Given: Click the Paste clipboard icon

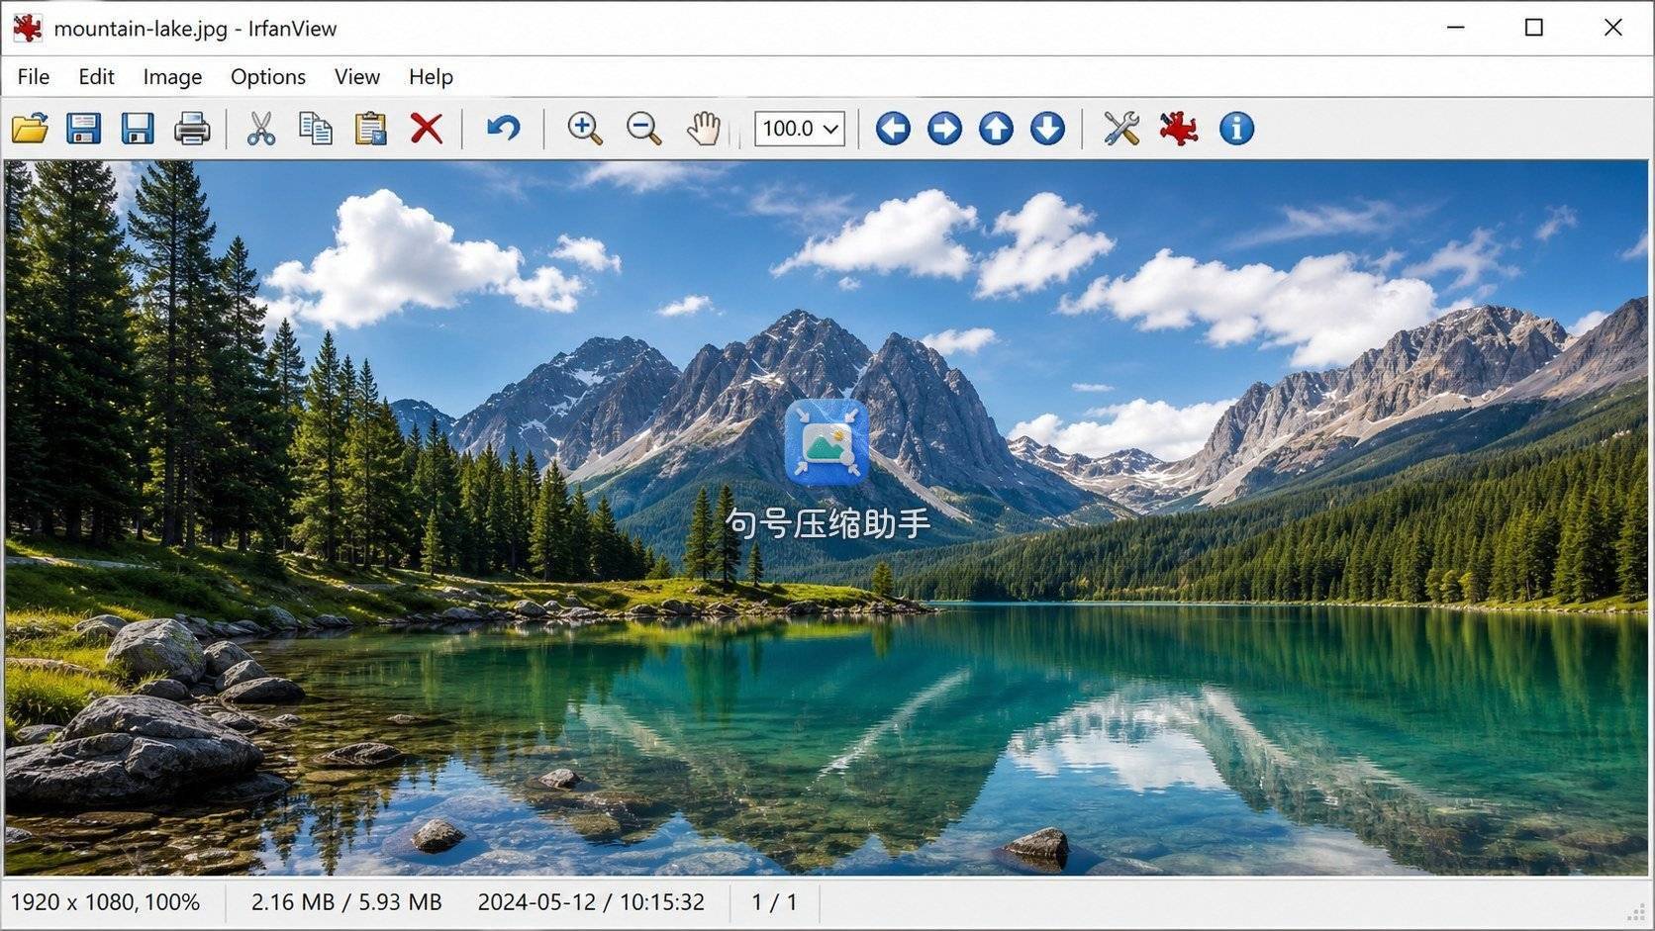Looking at the screenshot, I should tap(370, 129).
